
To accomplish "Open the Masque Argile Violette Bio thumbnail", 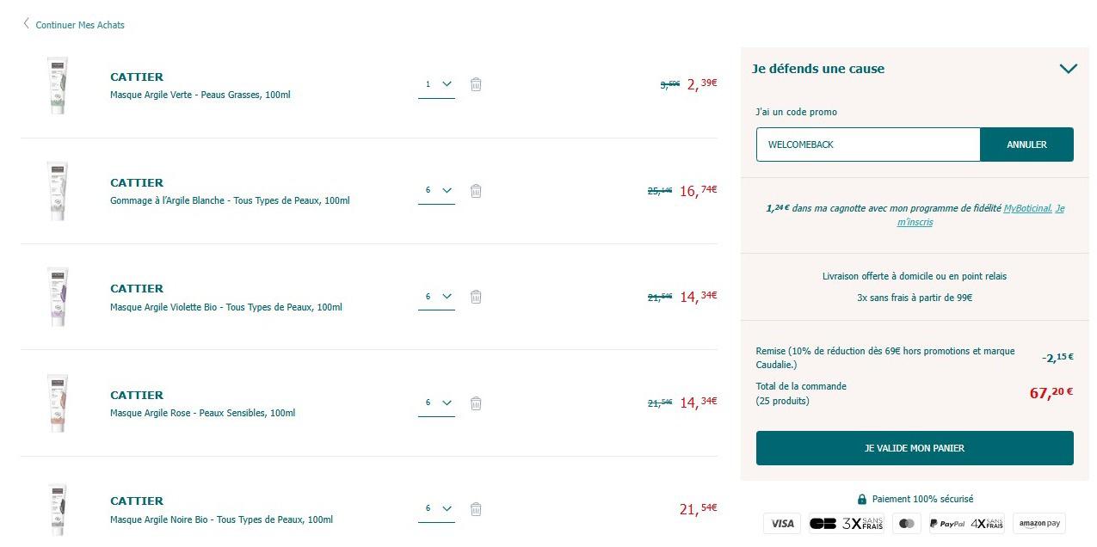I will tap(58, 297).
